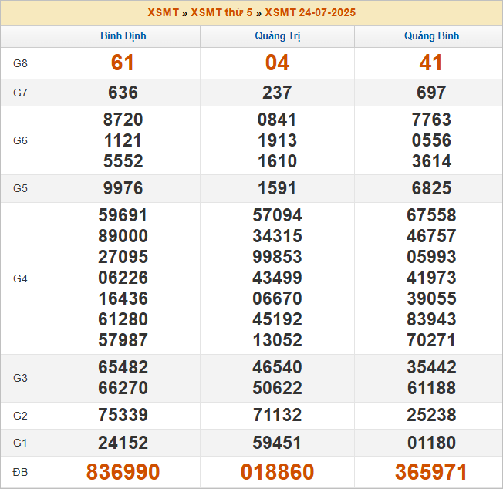Viewport: 503px width, 489px height.
Task: Click G6 number 3614
Action: point(431,161)
